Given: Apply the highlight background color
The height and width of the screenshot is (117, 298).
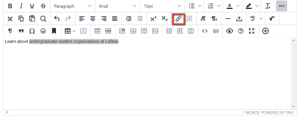Looking at the screenshot, I should 249,6.
